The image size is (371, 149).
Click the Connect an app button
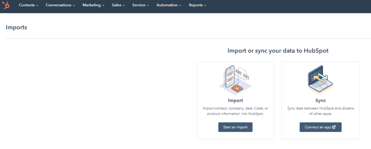pyautogui.click(x=321, y=127)
